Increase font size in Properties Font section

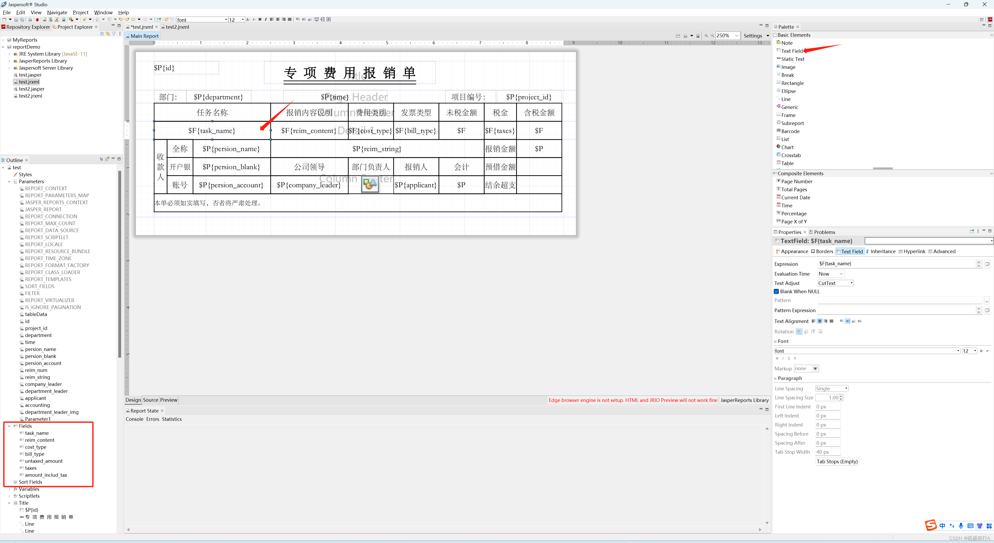[x=981, y=351]
